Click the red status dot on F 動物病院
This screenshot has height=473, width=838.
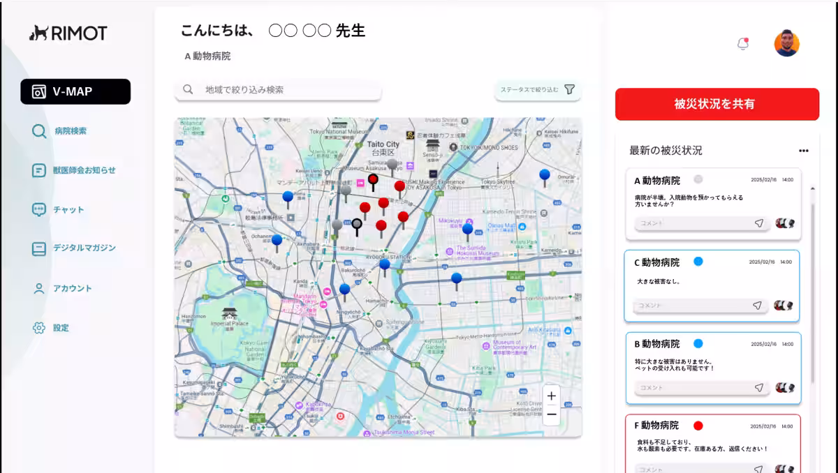698,426
